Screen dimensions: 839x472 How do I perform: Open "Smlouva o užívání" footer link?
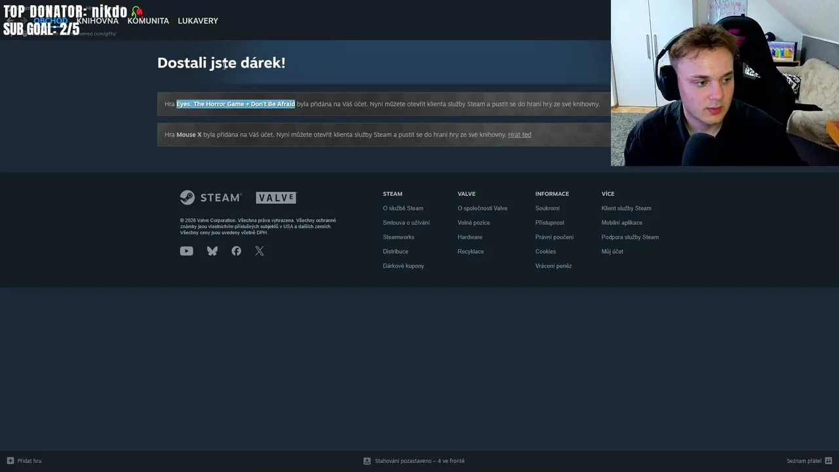406,223
